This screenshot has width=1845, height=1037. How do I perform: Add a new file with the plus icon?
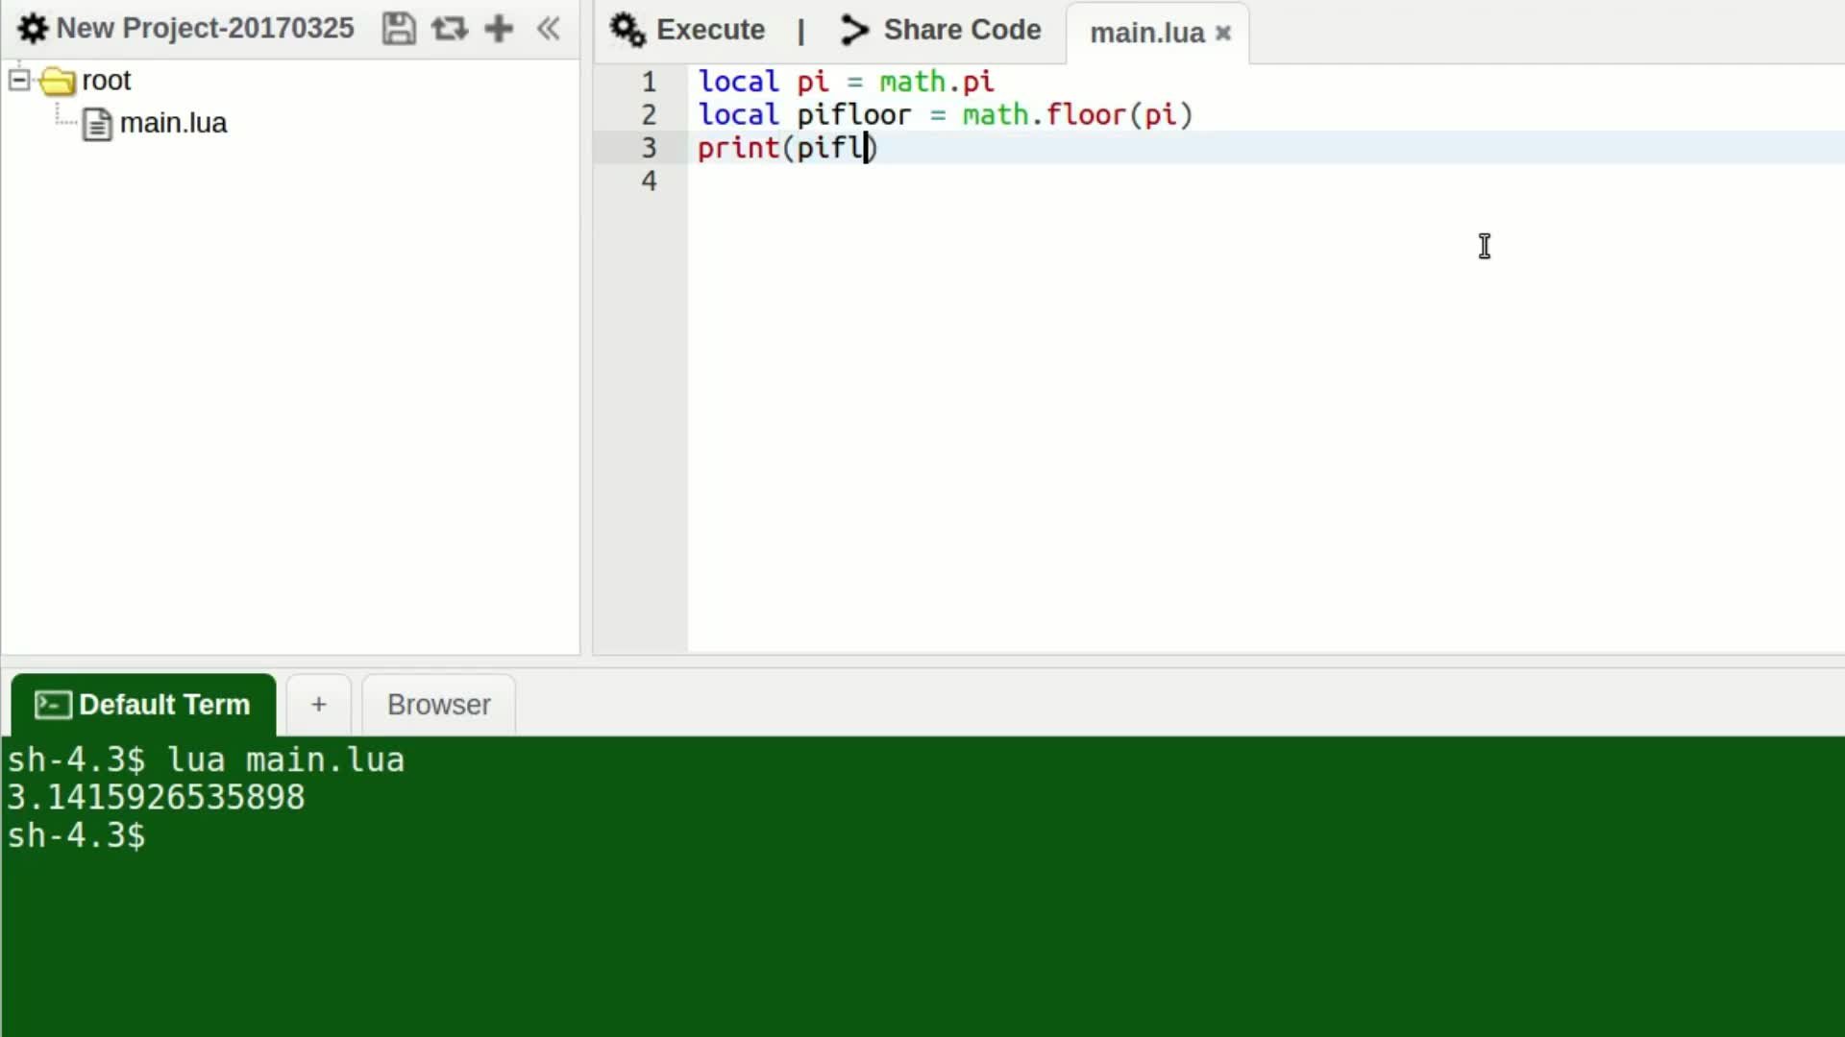499,28
